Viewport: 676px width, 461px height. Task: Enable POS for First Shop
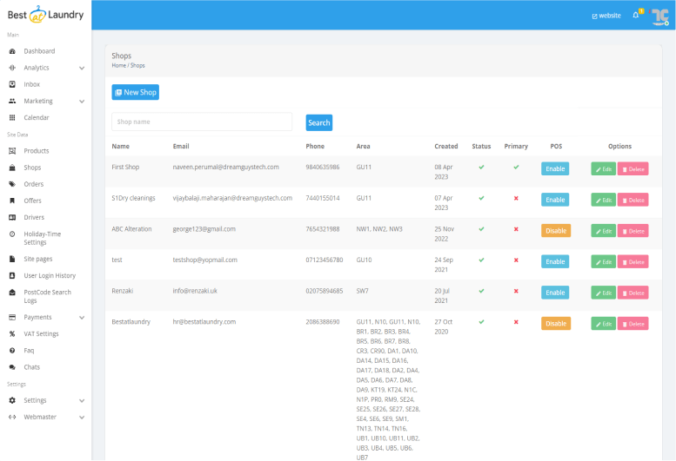[555, 168]
